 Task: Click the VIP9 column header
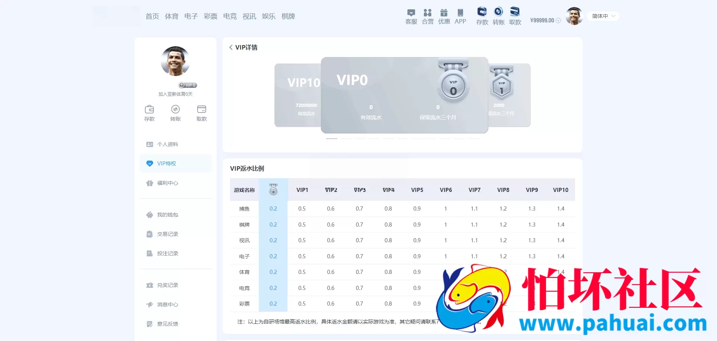coord(532,190)
